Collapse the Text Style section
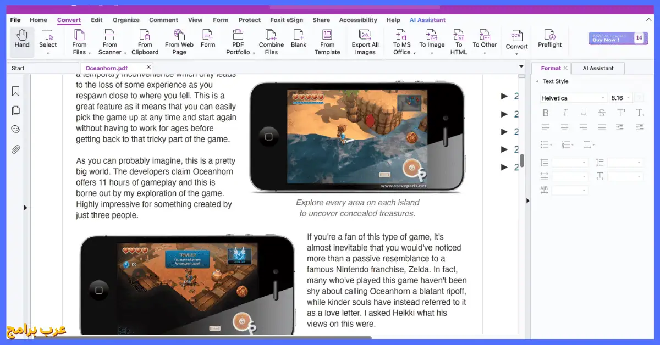The image size is (660, 345). (537, 81)
